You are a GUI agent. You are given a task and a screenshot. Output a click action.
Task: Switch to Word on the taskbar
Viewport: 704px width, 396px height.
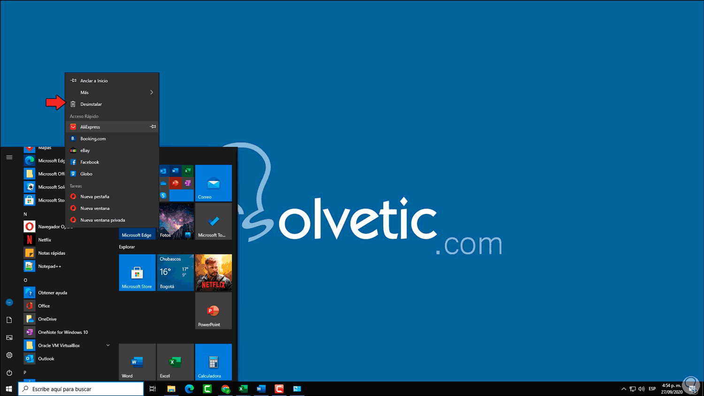point(261,389)
